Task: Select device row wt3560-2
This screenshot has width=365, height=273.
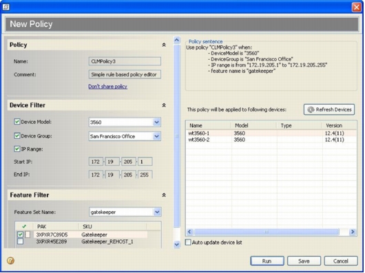Action: coord(271,140)
